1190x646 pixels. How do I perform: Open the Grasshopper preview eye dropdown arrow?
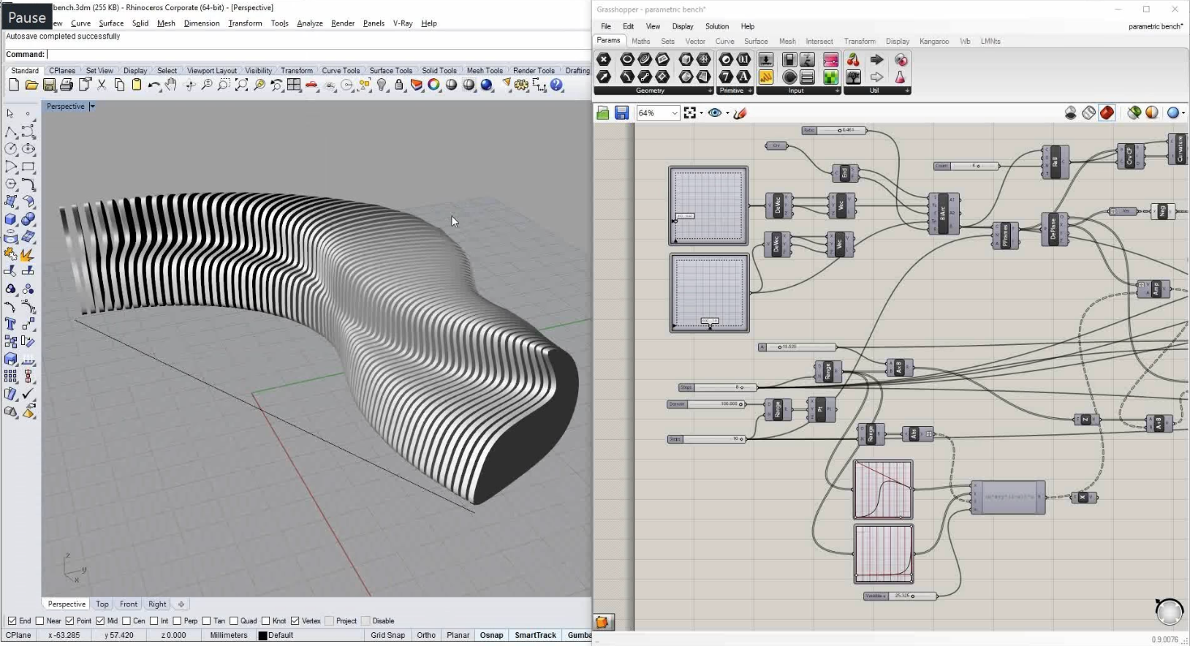click(727, 113)
